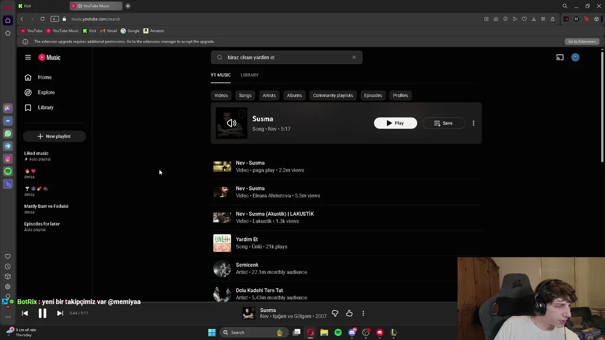Dislike the playing song Susma
Image resolution: width=605 pixels, height=340 pixels.
[335, 313]
